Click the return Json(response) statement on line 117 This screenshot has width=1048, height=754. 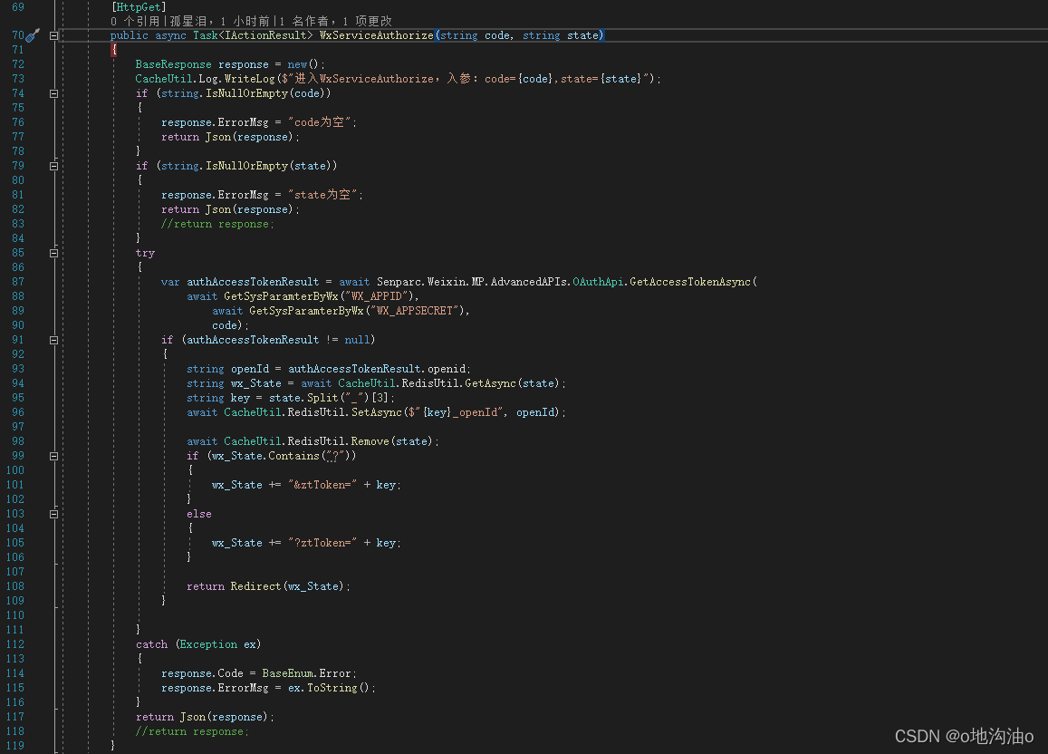[205, 717]
